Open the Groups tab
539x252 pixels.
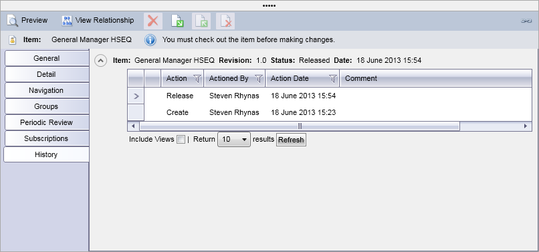coord(47,106)
